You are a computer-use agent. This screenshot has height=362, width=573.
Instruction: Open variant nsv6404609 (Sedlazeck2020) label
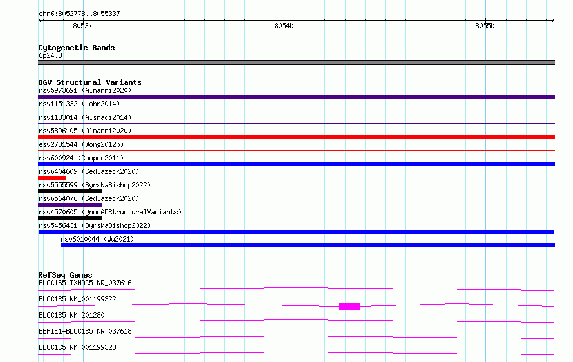[89, 171]
